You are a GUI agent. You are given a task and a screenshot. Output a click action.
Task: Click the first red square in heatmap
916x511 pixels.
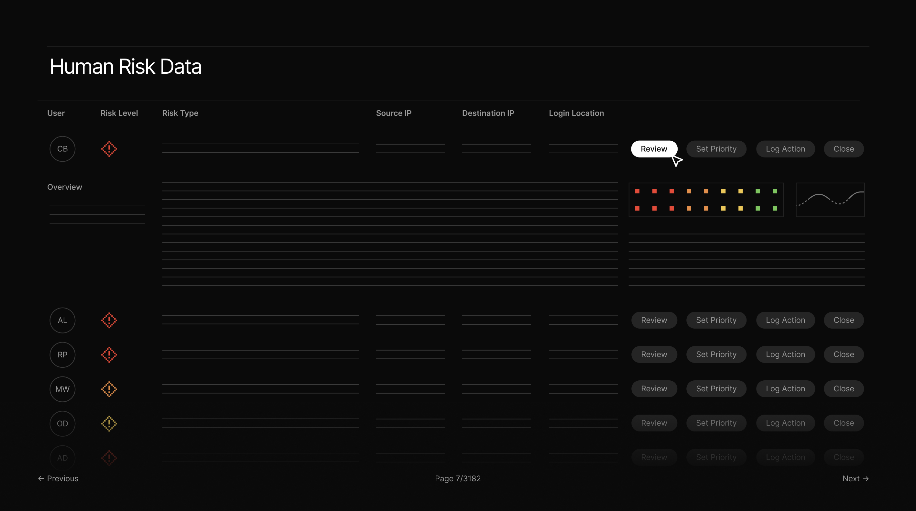[x=637, y=191]
